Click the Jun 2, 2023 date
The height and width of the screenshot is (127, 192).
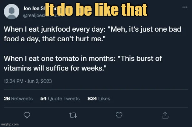click(39, 81)
